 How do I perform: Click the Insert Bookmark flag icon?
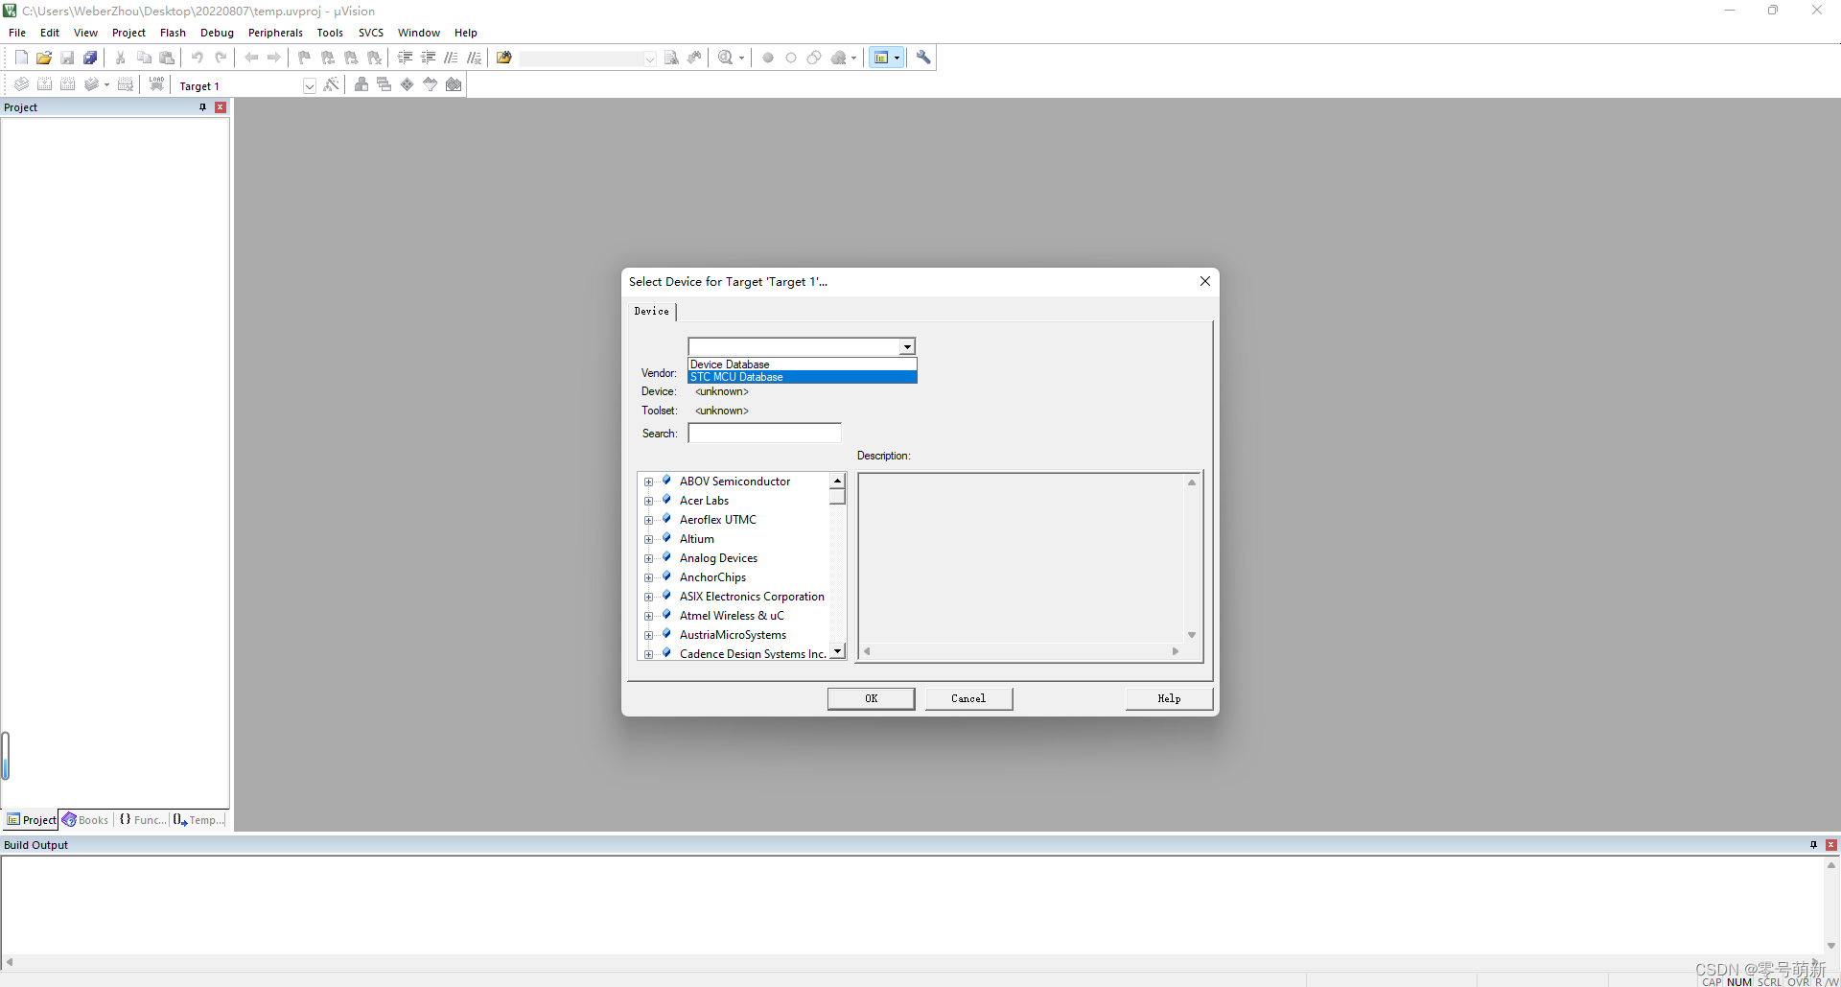[x=305, y=58]
